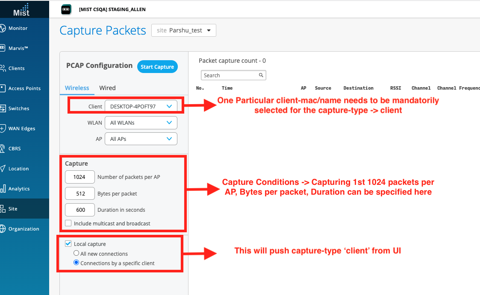
Task: Expand the All WLANs dropdown
Action: point(141,123)
